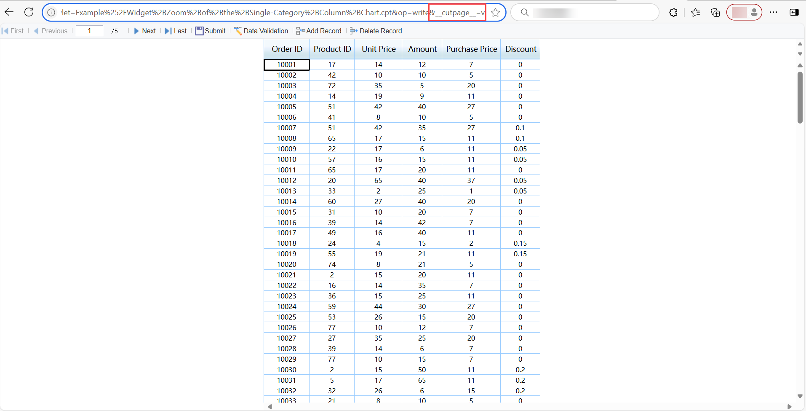Screen dimensions: 806x411
Task: Open site information icon in address bar
Action: [x=51, y=13]
